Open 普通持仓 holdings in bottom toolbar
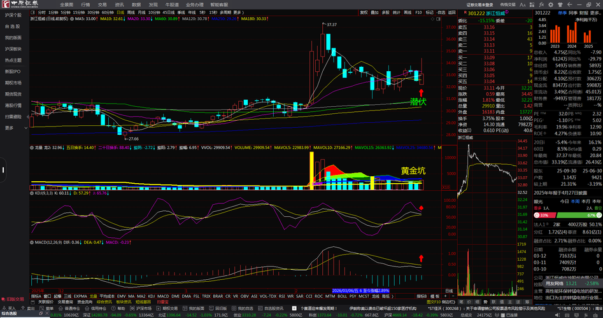This screenshot has width=603, height=318. (69, 308)
